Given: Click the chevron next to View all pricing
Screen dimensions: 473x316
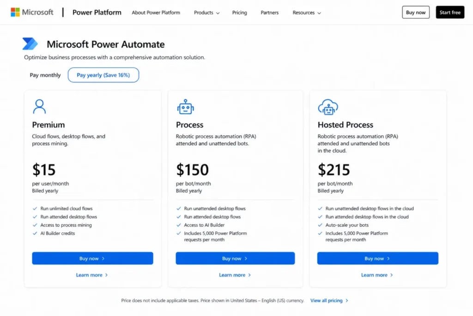Looking at the screenshot, I should pos(347,301).
